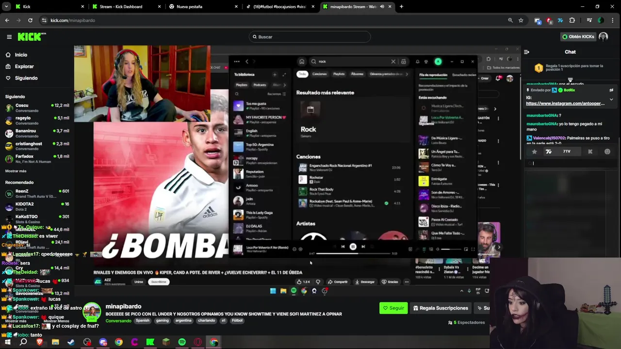Expand the pinned message chevron

coord(611,99)
